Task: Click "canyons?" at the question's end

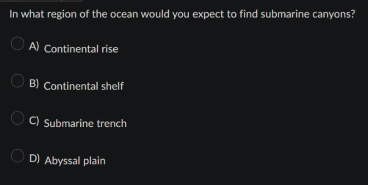Action: [x=334, y=15]
